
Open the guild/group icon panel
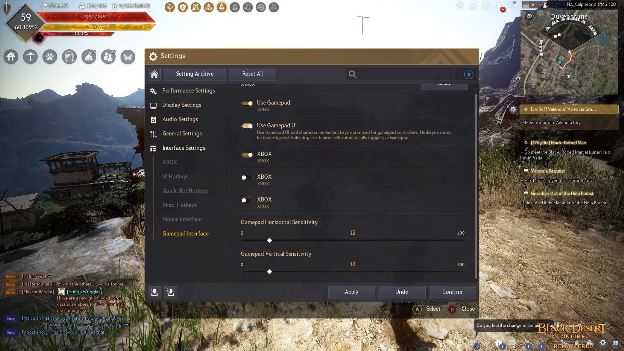point(109,56)
